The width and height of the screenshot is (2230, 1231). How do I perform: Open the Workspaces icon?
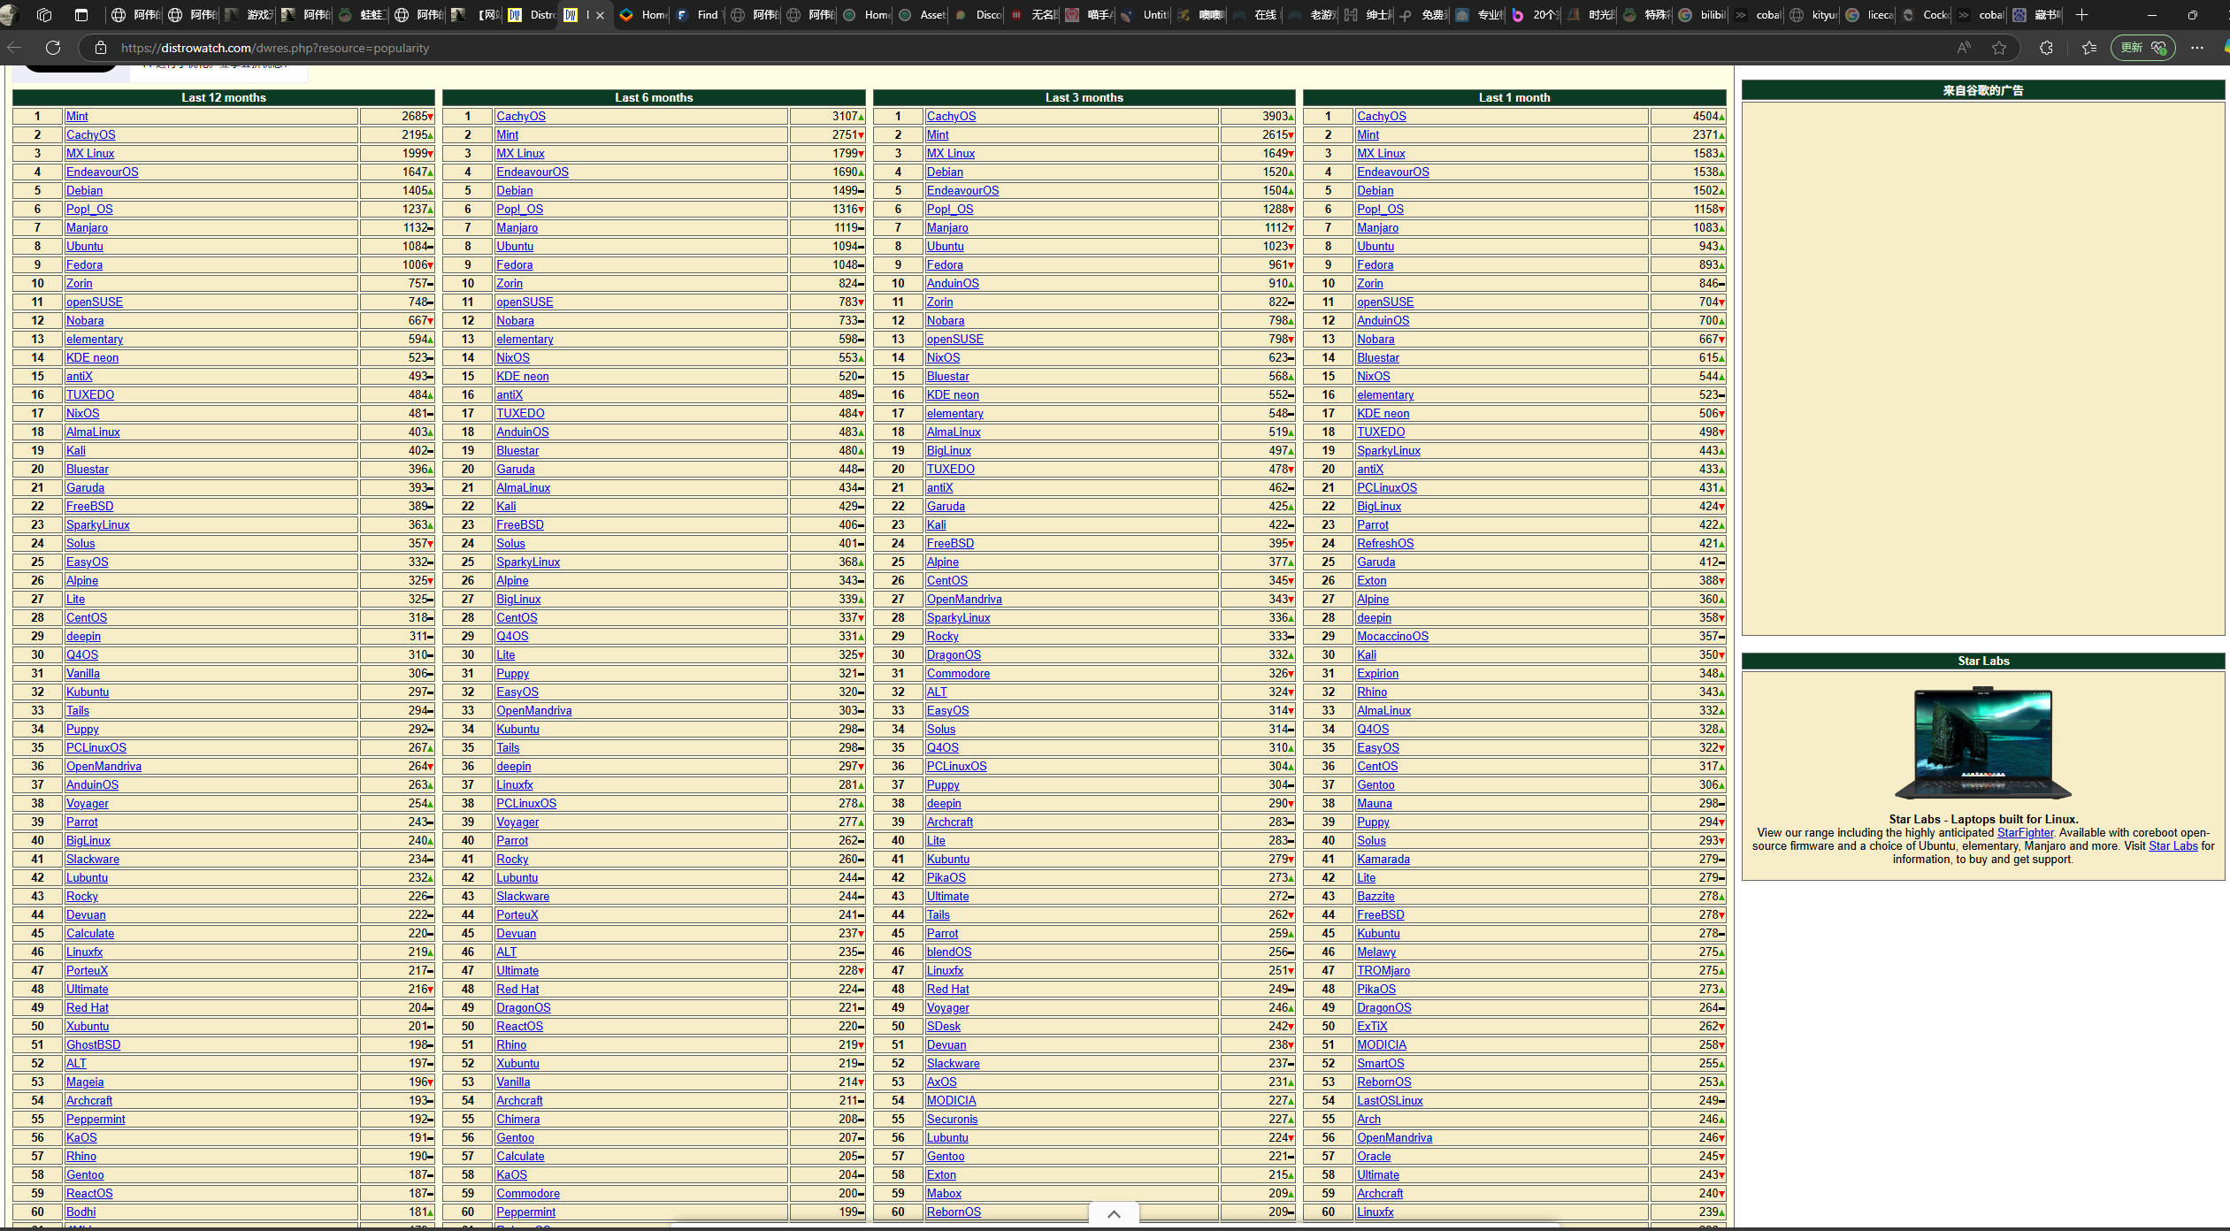pos(44,15)
